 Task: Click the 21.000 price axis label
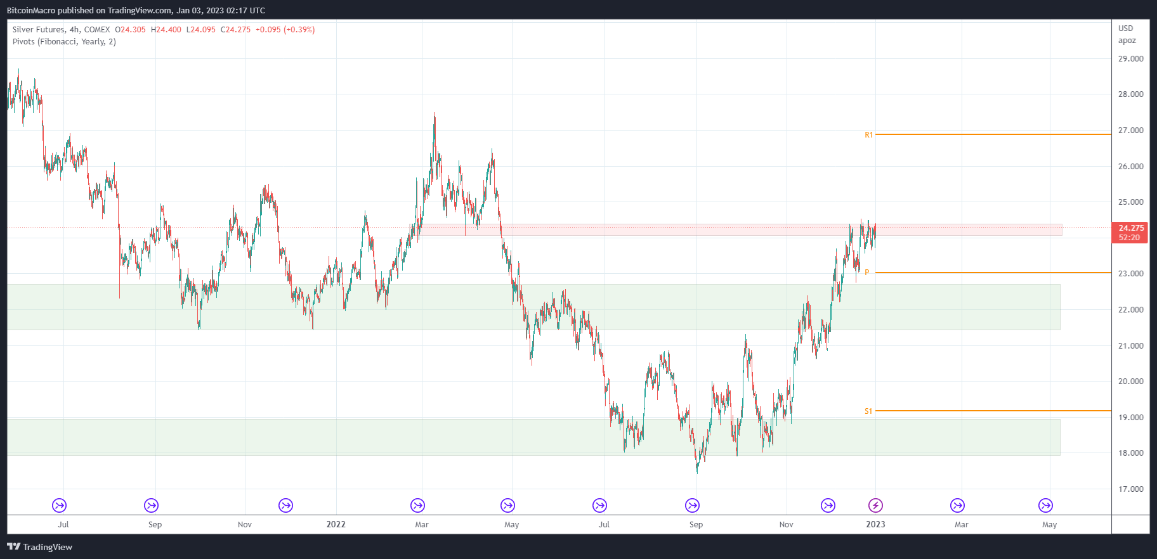click(x=1131, y=346)
